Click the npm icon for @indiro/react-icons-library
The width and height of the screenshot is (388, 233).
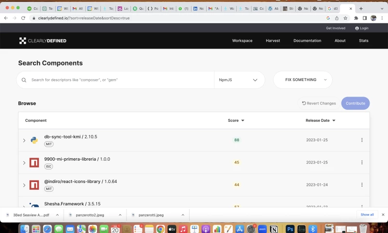(x=34, y=185)
